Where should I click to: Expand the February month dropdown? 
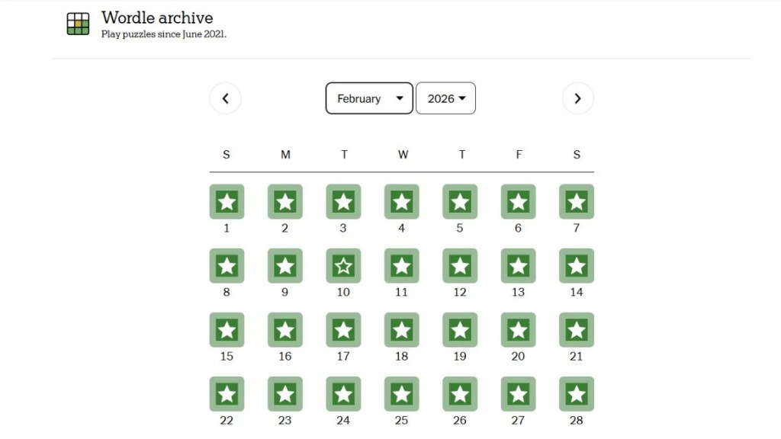coord(369,98)
